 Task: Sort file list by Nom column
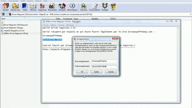pyautogui.click(x=3, y=19)
